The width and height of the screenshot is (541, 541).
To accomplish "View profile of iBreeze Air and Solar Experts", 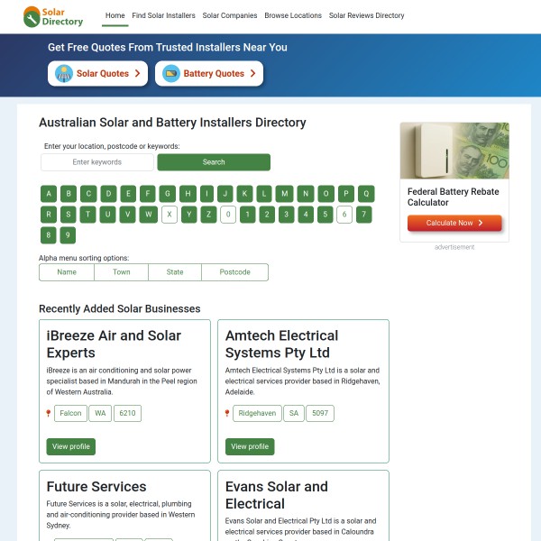I will click(x=70, y=446).
